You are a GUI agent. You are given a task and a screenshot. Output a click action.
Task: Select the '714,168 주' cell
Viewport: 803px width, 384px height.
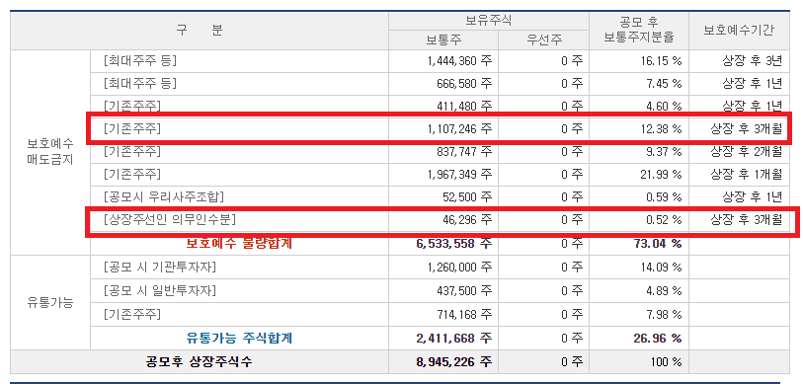(465, 314)
